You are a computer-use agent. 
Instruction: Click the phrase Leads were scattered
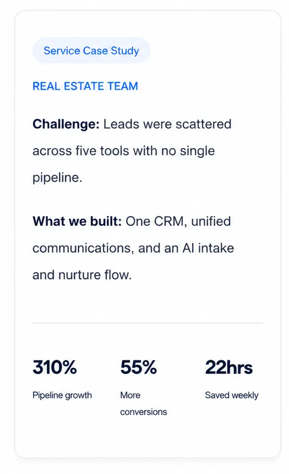click(167, 124)
